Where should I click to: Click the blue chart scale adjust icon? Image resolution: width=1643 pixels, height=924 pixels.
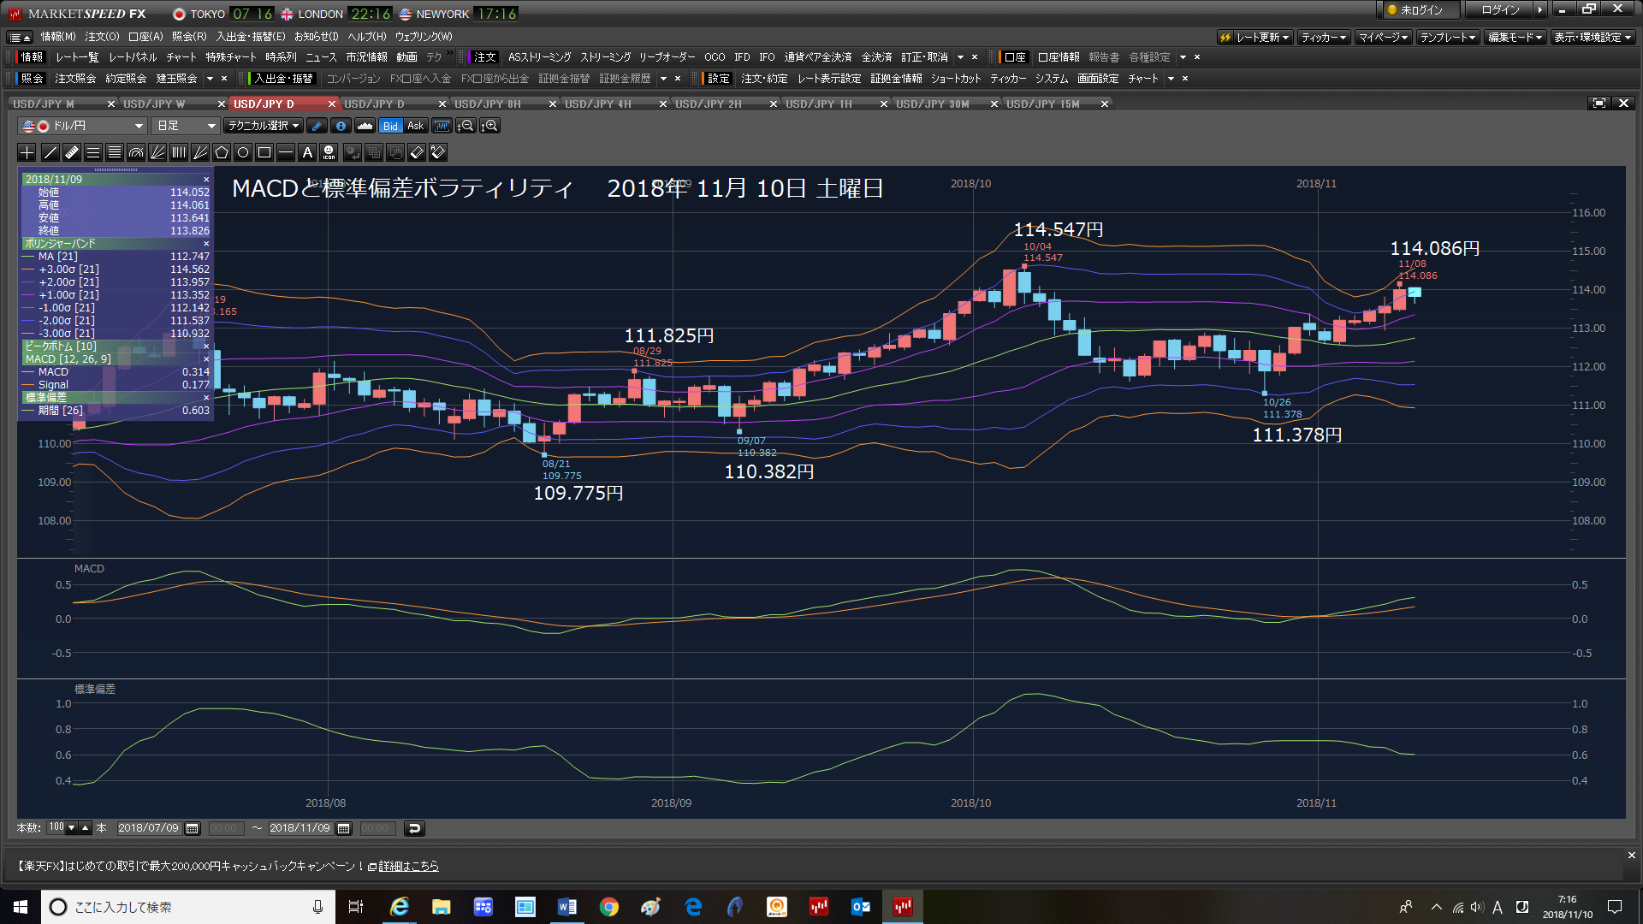click(442, 126)
